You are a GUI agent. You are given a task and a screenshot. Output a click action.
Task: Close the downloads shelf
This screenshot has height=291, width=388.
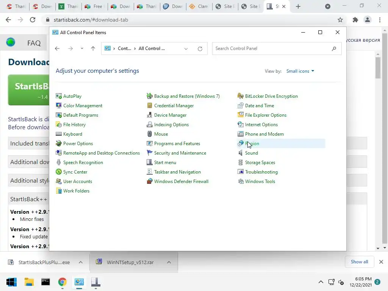(381, 262)
